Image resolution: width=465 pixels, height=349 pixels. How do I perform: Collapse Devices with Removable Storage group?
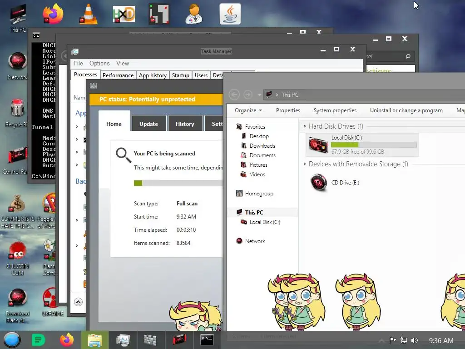pyautogui.click(x=305, y=164)
